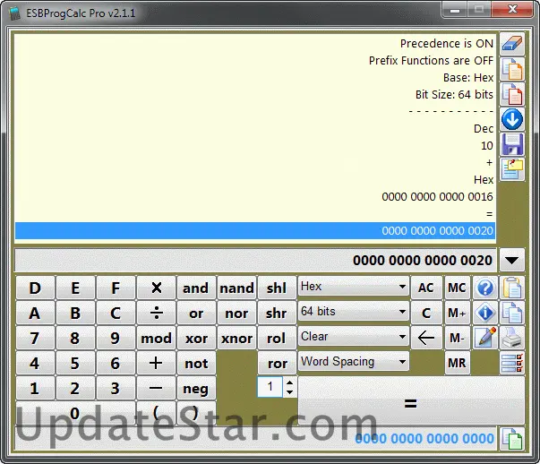
Task: Click the 'xor' key
Action: (x=196, y=338)
